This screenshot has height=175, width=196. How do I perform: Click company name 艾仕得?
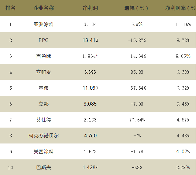[43, 120]
